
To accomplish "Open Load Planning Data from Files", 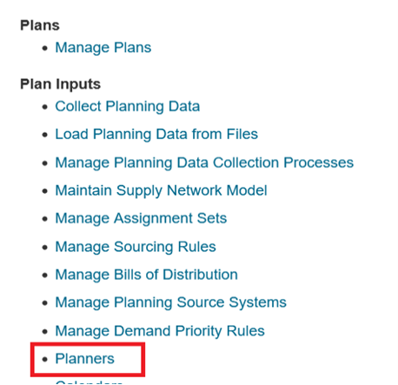I will click(156, 135).
